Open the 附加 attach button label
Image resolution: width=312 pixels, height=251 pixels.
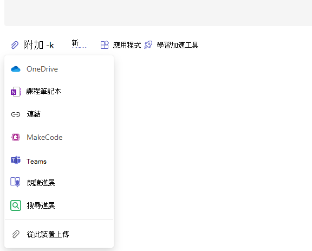click(38, 45)
